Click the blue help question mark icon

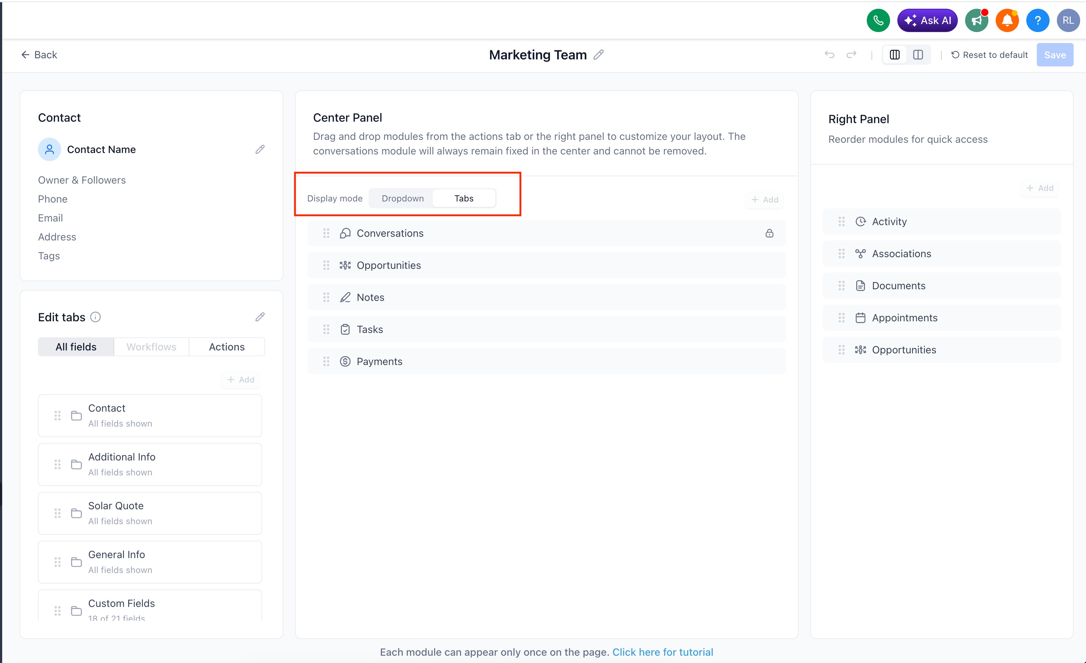[1038, 20]
